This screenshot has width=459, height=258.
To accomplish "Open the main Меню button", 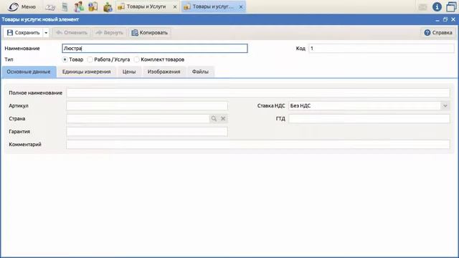I will pyautogui.click(x=22, y=6).
